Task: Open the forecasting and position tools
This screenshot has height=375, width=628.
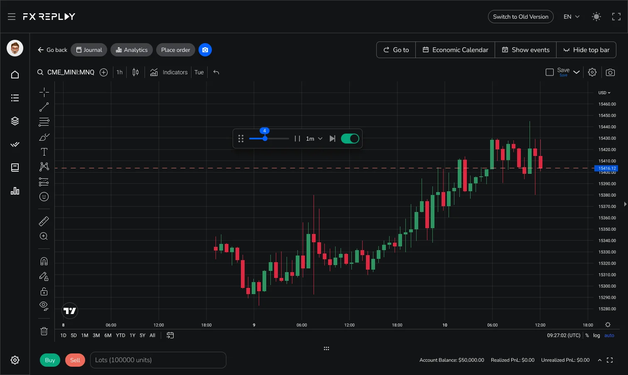Action: pyautogui.click(x=44, y=182)
